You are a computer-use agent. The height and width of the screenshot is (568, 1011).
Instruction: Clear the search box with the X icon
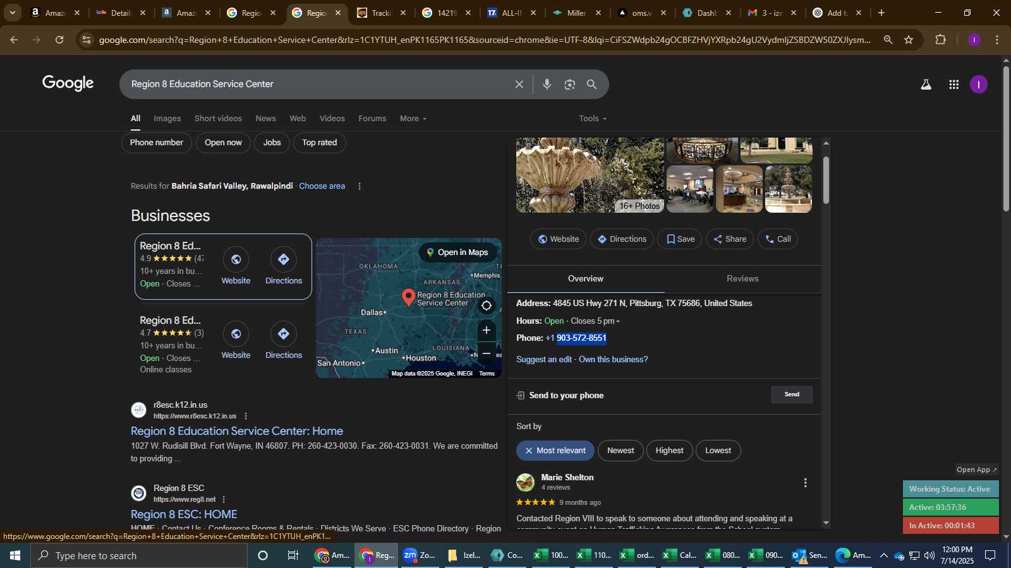pyautogui.click(x=519, y=84)
